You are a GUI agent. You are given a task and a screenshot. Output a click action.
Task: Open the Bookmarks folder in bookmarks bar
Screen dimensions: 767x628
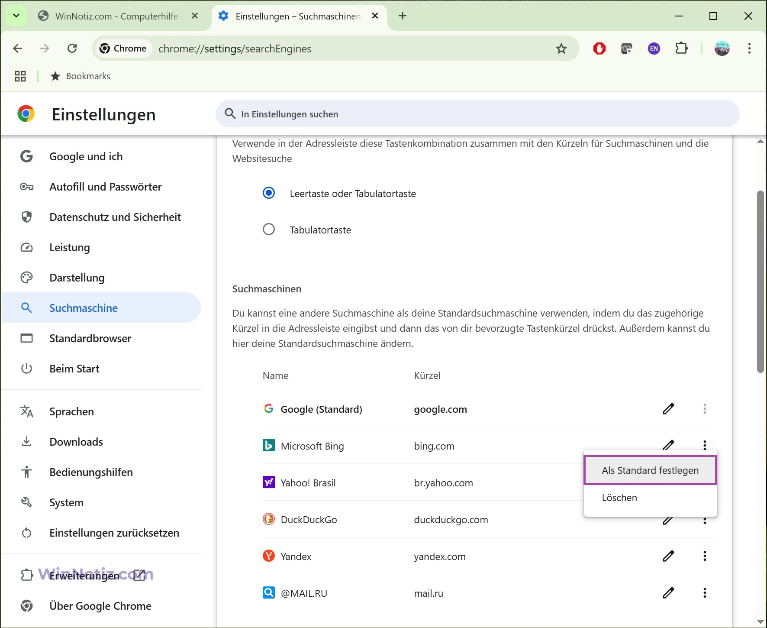pos(81,76)
